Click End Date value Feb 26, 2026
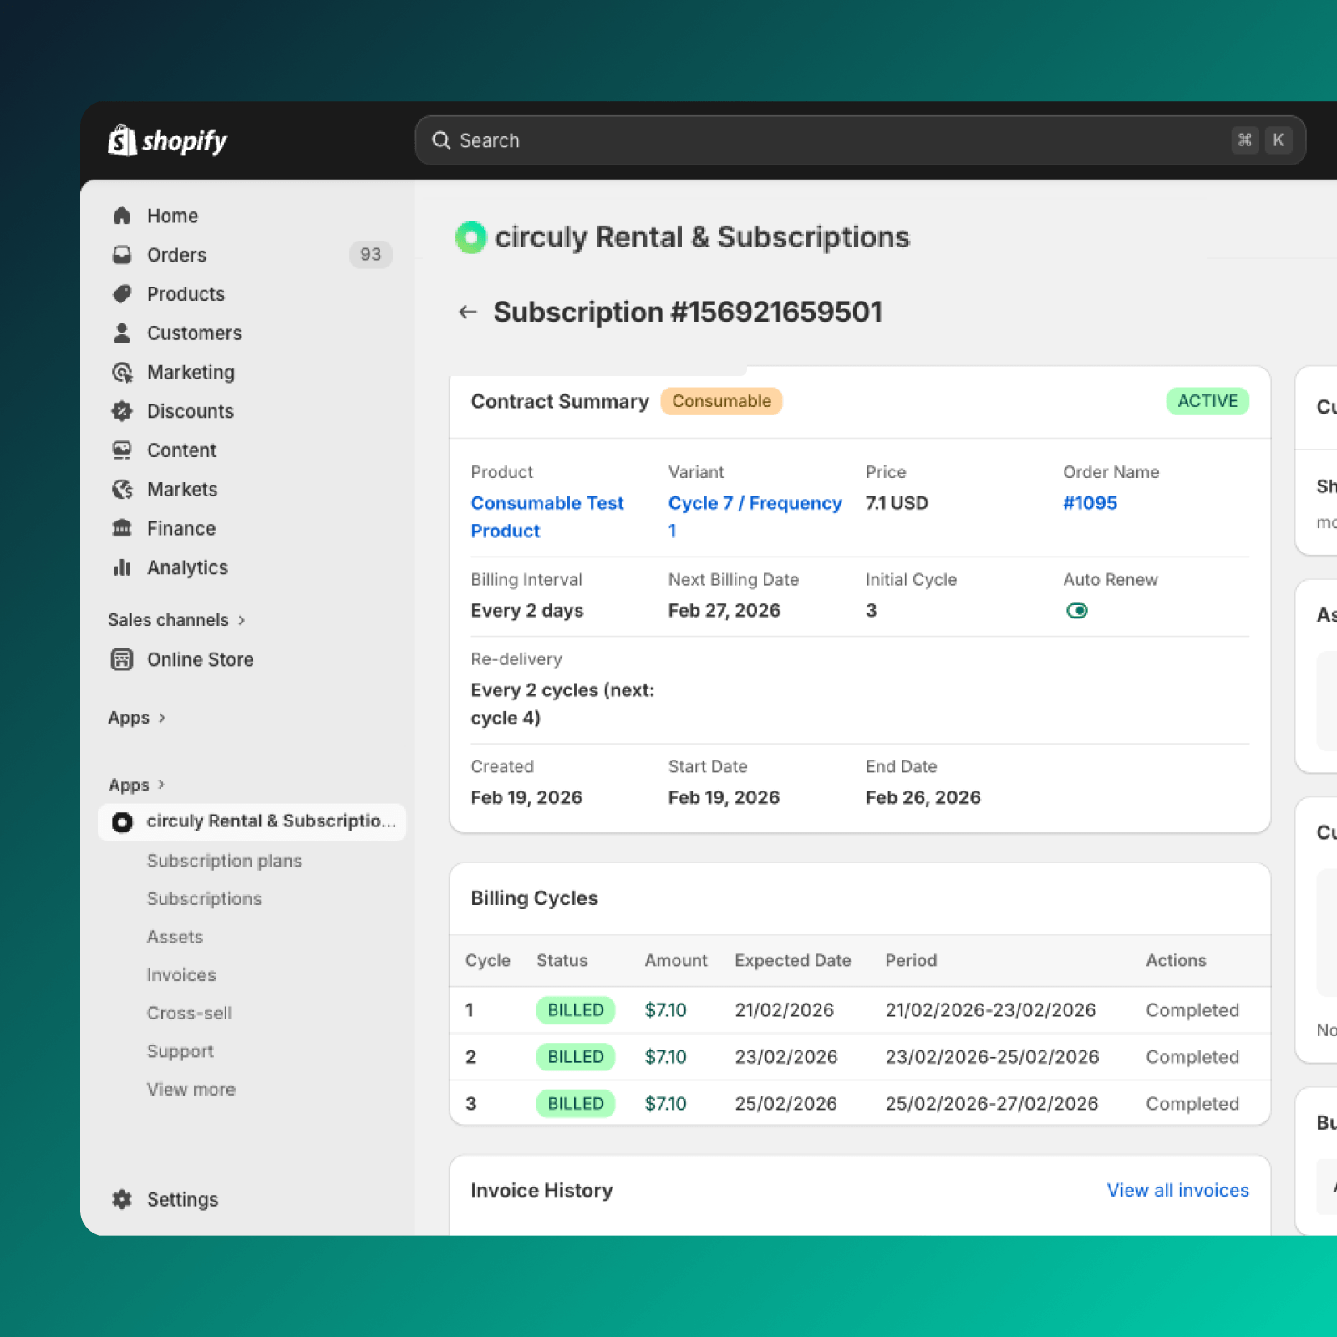The image size is (1337, 1337). (x=923, y=797)
